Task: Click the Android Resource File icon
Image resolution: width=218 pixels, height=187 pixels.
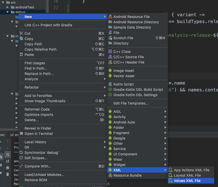Action: (110, 17)
